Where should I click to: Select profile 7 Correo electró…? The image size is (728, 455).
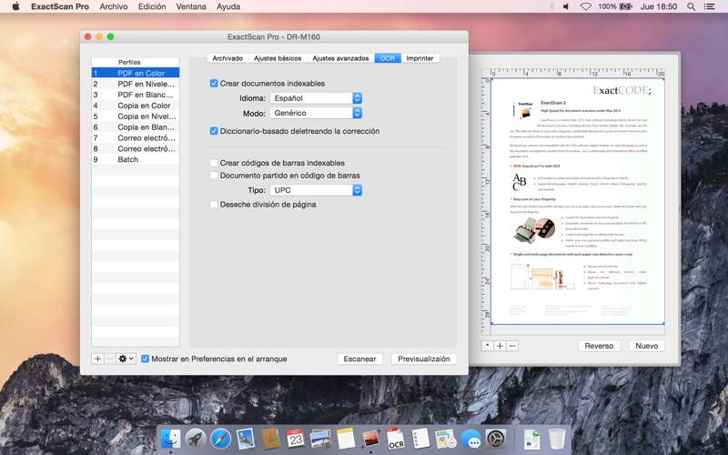pyautogui.click(x=136, y=138)
